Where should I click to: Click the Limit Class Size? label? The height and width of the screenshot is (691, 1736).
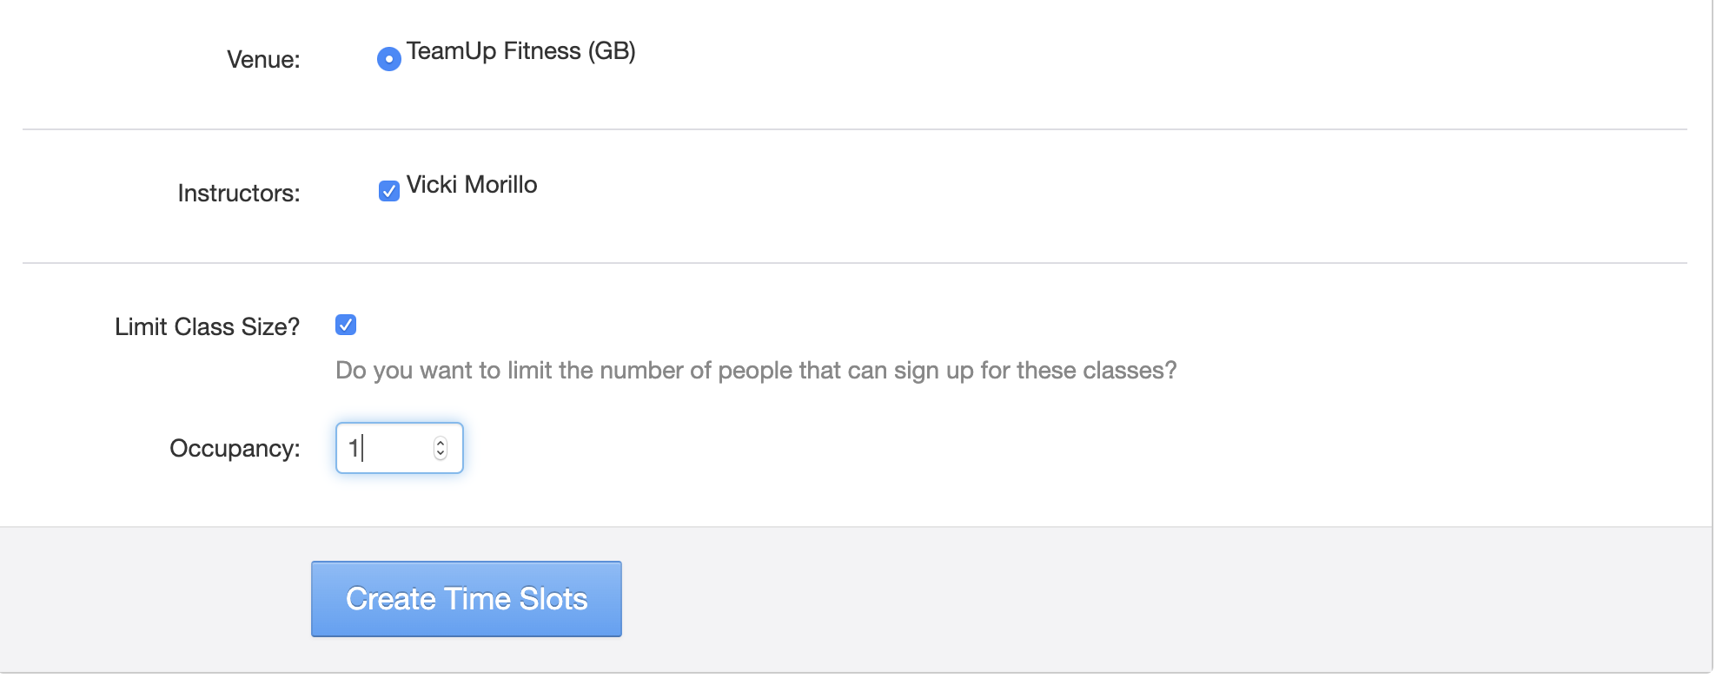click(207, 326)
